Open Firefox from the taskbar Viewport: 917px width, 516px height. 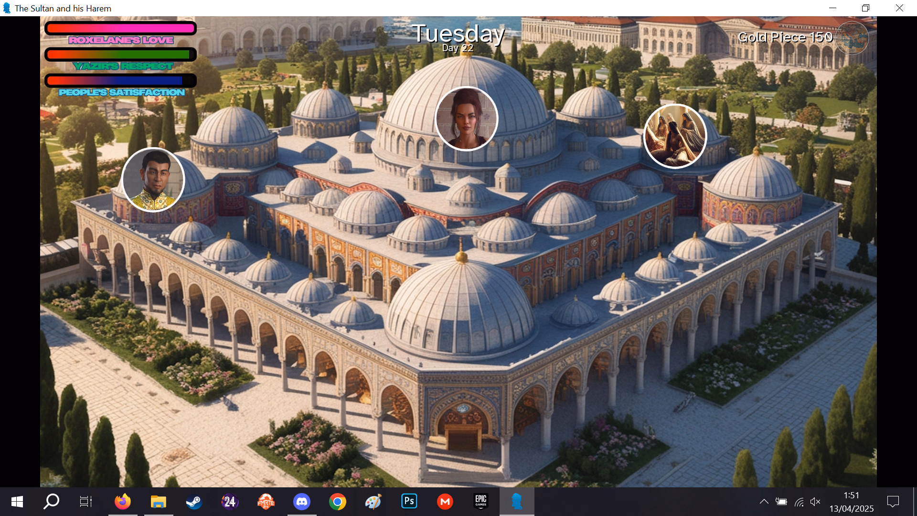[123, 502]
